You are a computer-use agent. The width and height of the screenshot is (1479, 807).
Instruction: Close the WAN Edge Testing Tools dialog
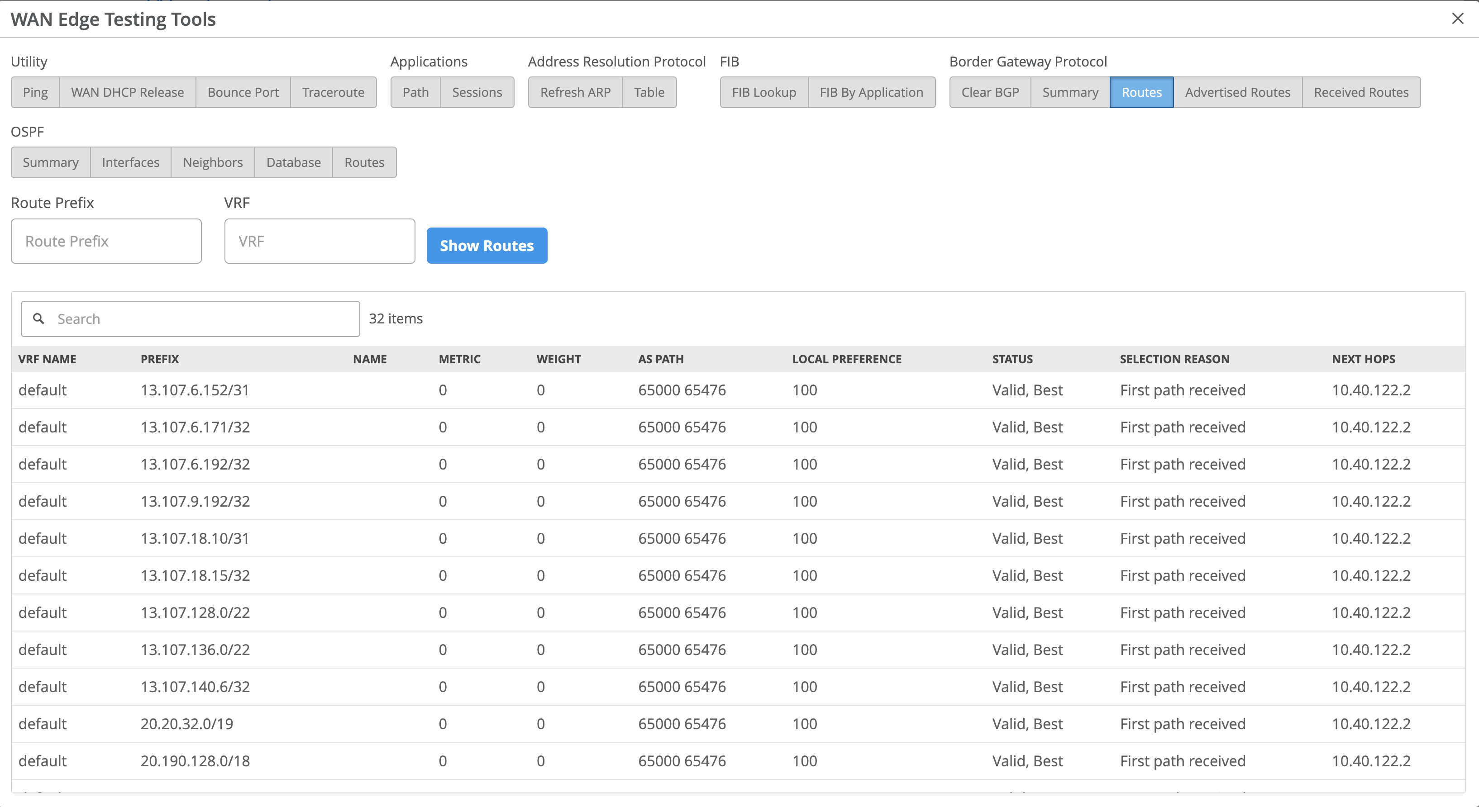point(1457,19)
